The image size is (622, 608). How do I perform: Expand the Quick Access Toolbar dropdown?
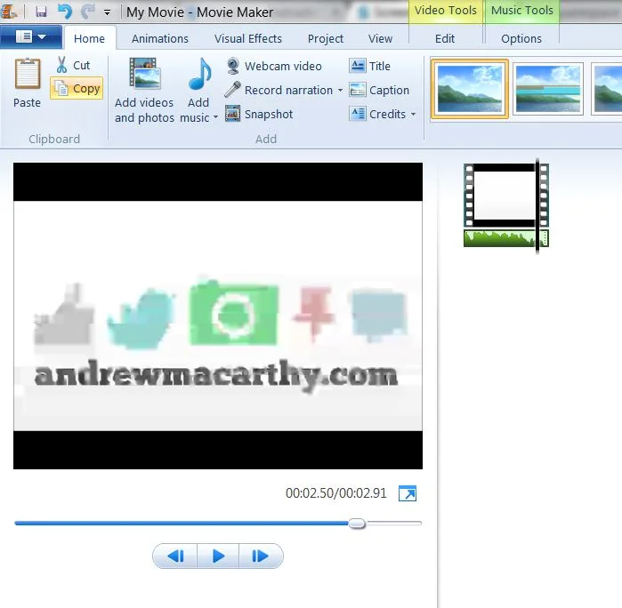click(x=107, y=12)
